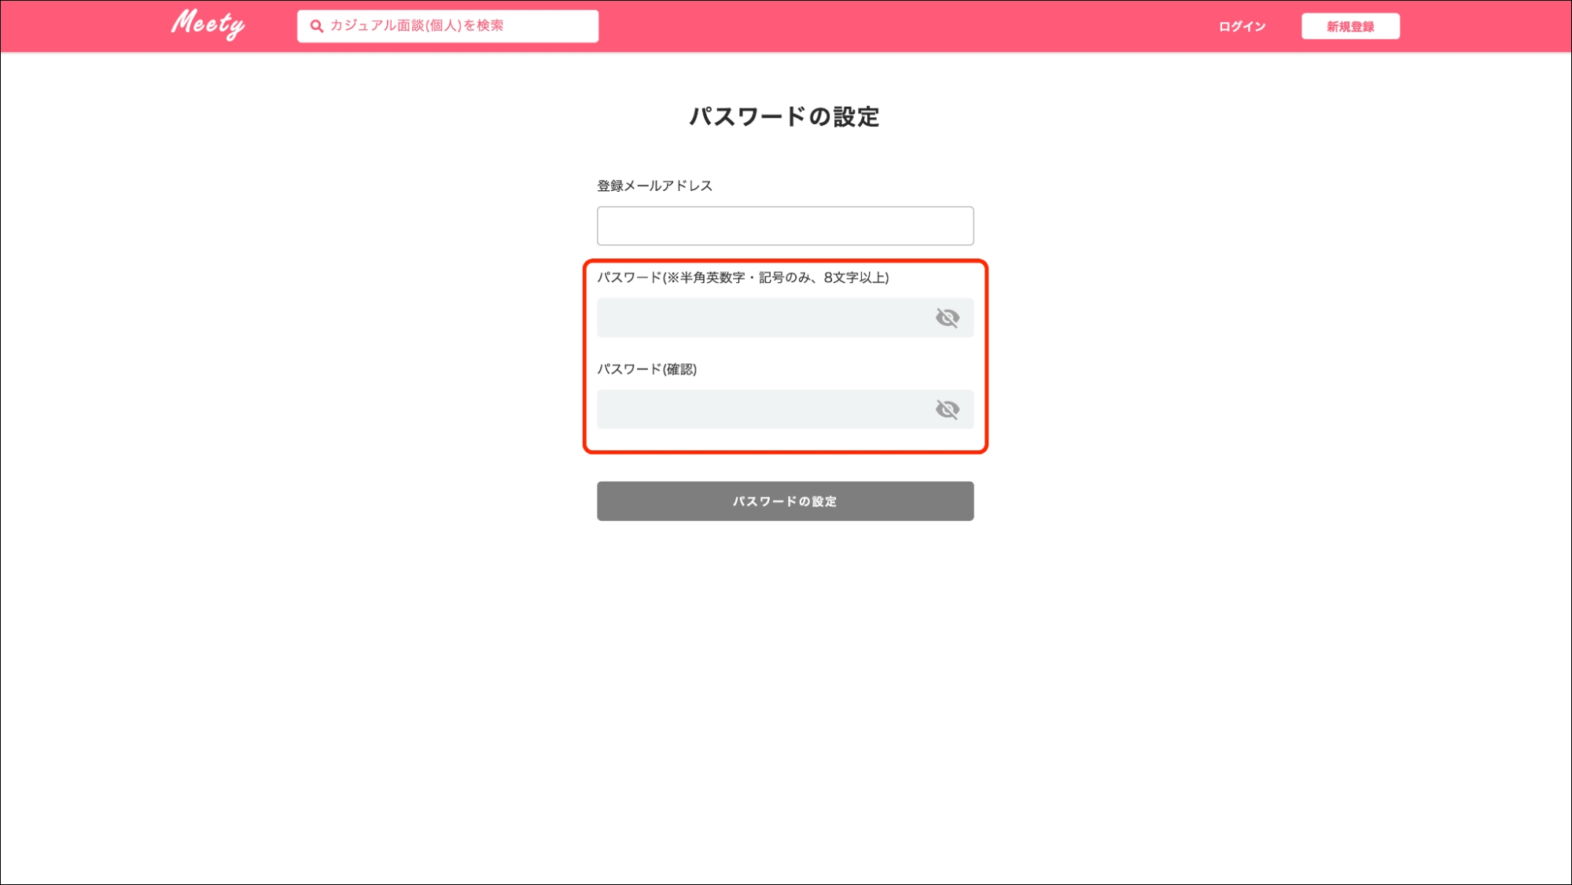The height and width of the screenshot is (885, 1572).
Task: Click the Meety wordmark to return home
Action: pos(208,24)
